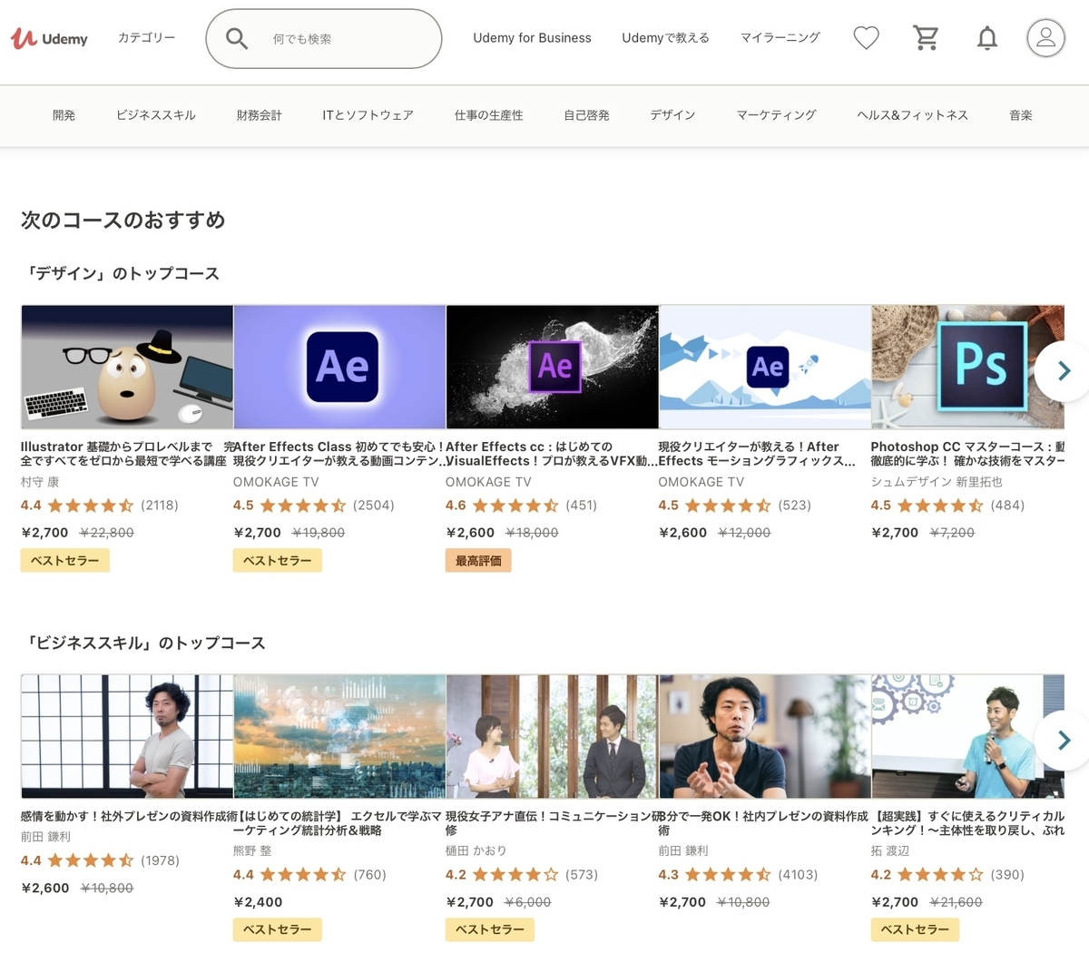Open the user profile avatar
The image size is (1089, 953).
(x=1045, y=38)
